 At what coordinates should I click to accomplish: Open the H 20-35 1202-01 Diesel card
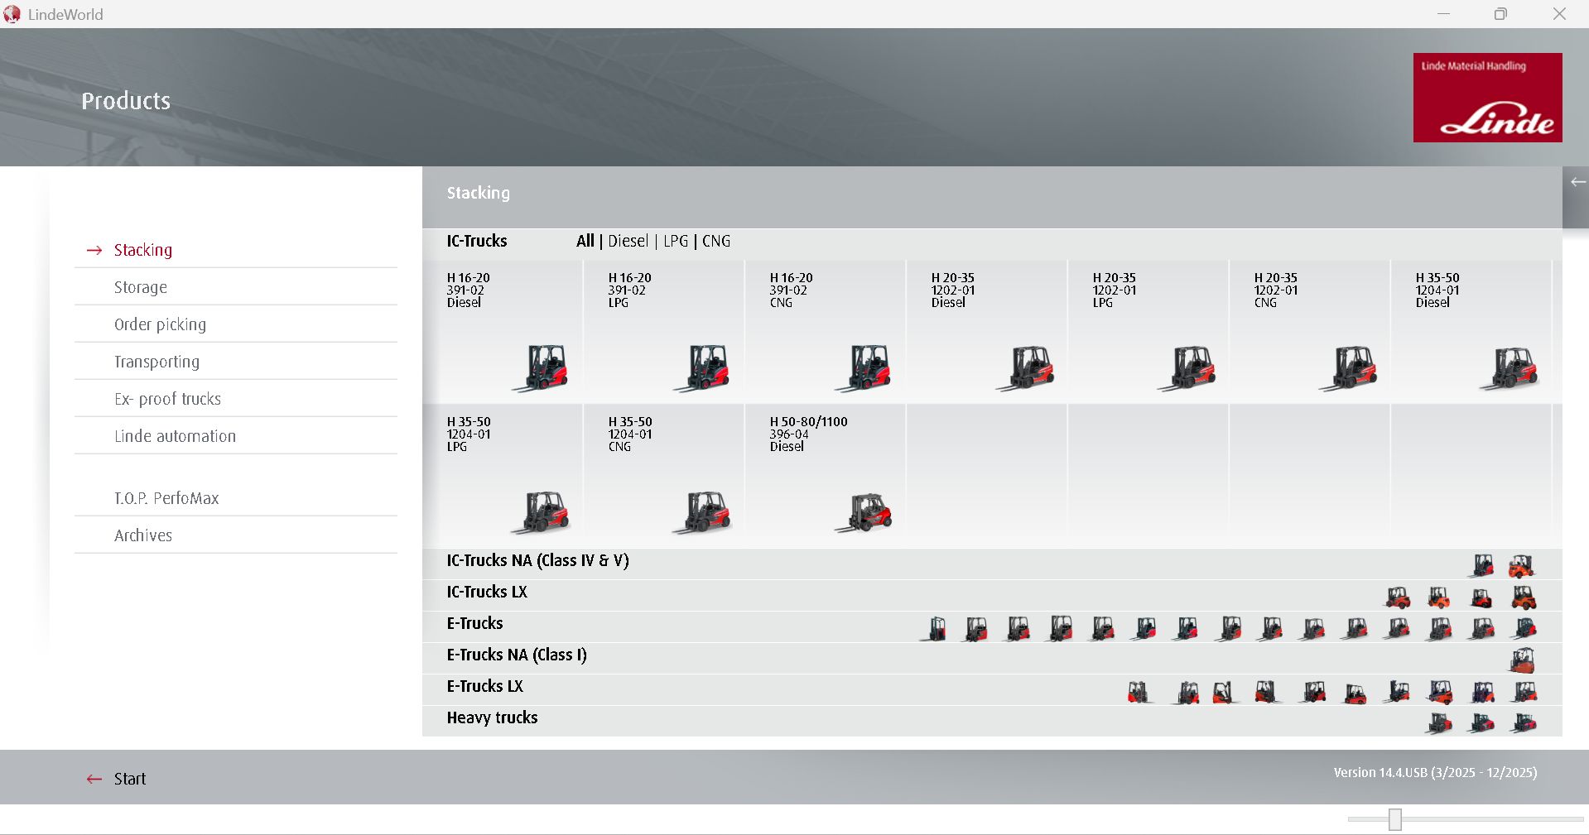(x=987, y=332)
